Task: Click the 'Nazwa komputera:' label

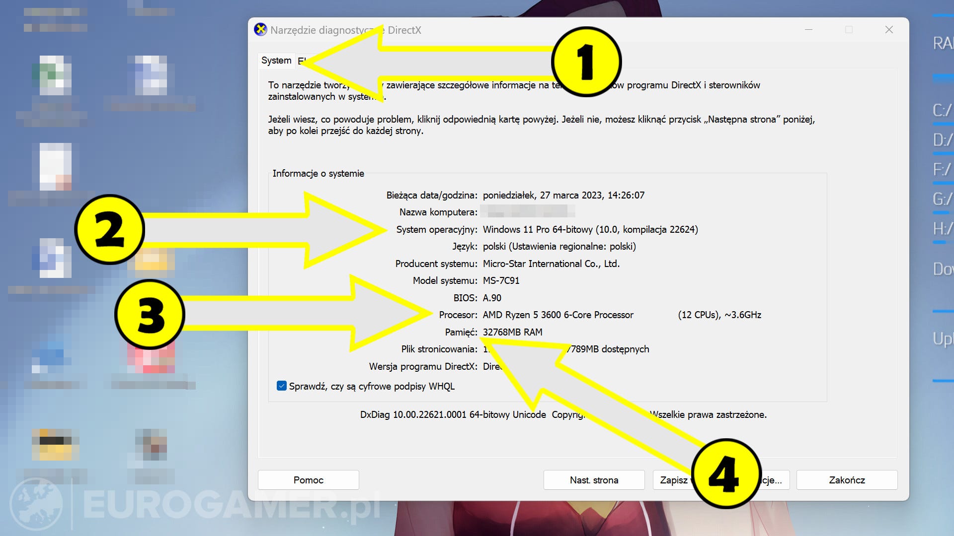Action: tap(438, 212)
